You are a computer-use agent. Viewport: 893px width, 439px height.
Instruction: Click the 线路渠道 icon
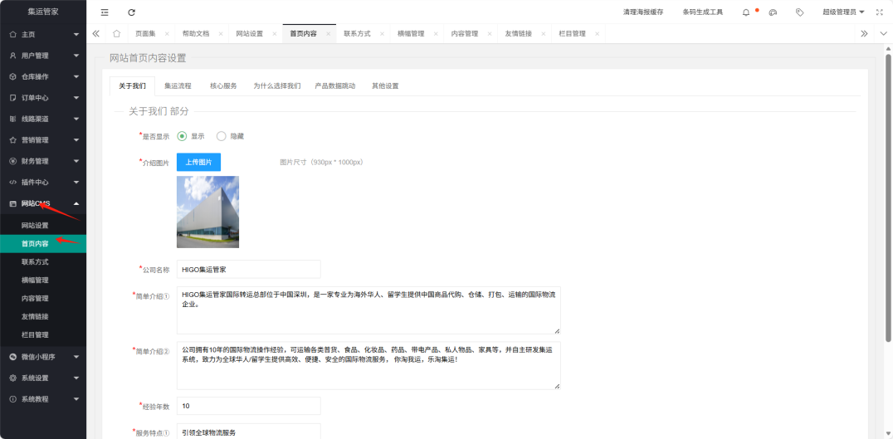pos(13,119)
